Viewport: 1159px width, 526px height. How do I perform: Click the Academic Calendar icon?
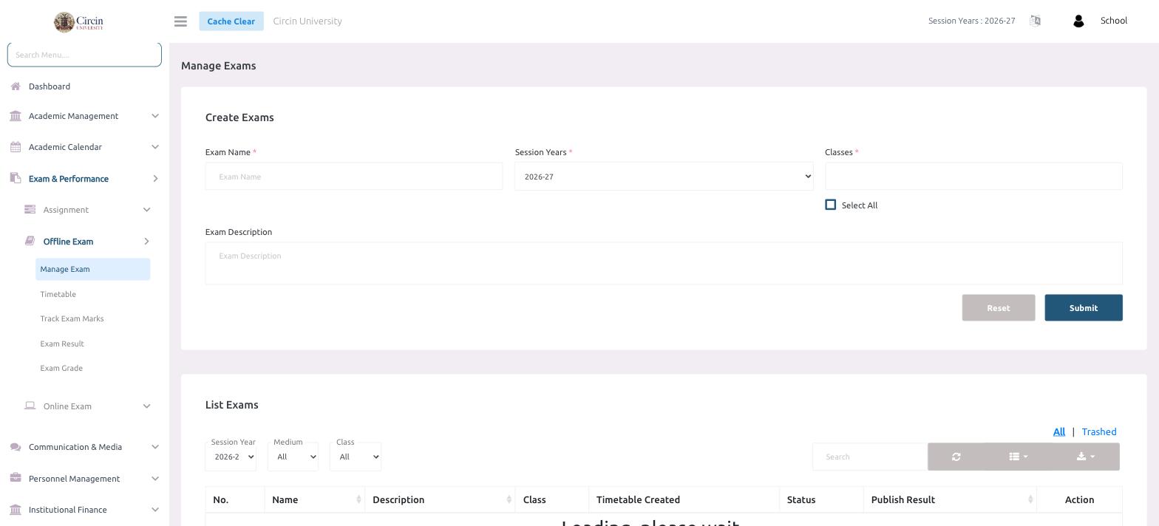point(16,147)
